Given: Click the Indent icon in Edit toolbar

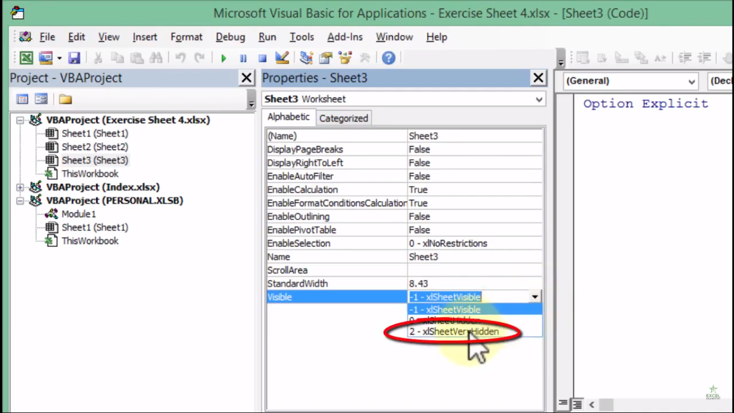Looking at the screenshot, I should tap(685, 58).
